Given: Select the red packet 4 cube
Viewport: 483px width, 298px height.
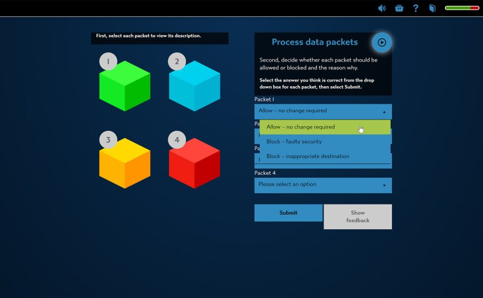Looking at the screenshot, I should 194,163.
